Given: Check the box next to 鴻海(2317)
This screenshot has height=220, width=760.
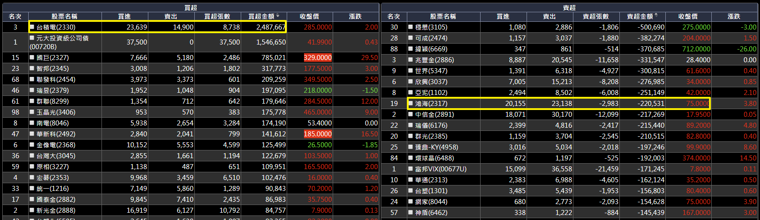Looking at the screenshot, I should 411,104.
